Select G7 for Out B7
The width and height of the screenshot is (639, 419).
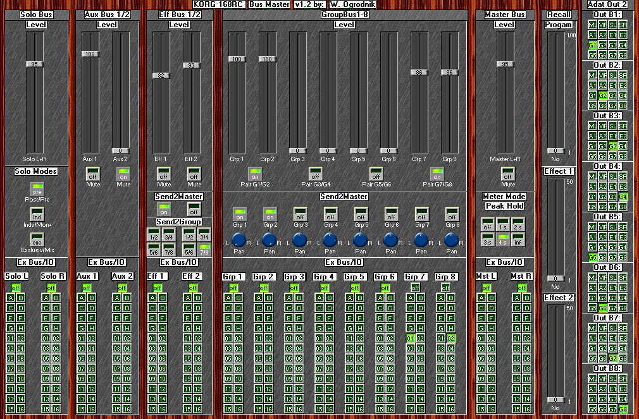[x=613, y=358]
